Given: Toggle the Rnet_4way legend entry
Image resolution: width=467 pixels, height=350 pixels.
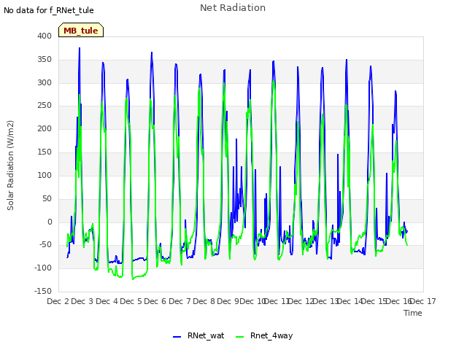Looking at the screenshot, I should click(x=264, y=335).
